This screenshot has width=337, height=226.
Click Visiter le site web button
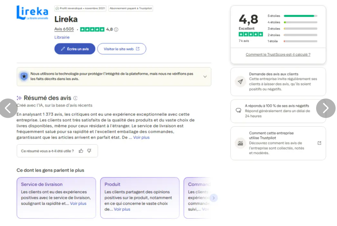122,49
